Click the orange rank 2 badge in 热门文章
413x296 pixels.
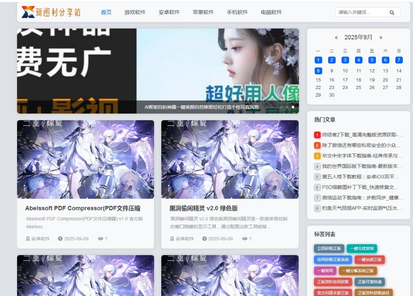point(317,146)
